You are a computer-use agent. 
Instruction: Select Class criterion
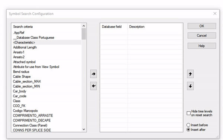coord(47,101)
